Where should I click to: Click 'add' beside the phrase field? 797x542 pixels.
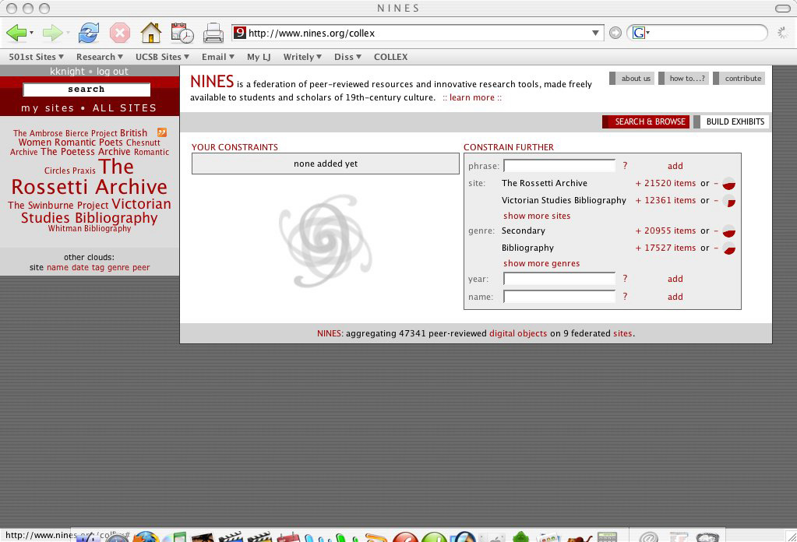(675, 166)
